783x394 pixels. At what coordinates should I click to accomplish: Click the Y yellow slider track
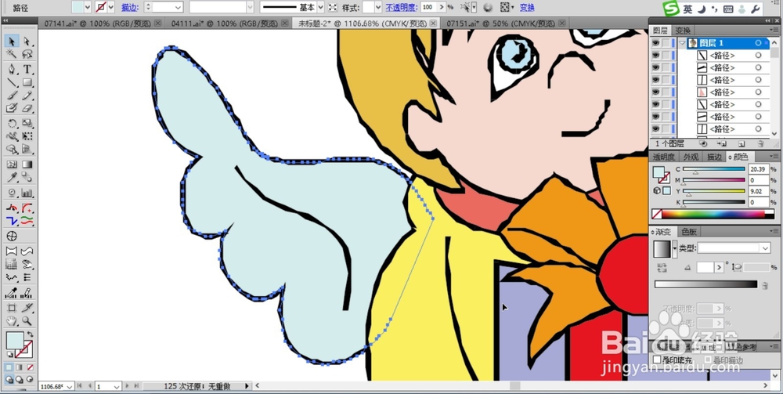click(714, 191)
